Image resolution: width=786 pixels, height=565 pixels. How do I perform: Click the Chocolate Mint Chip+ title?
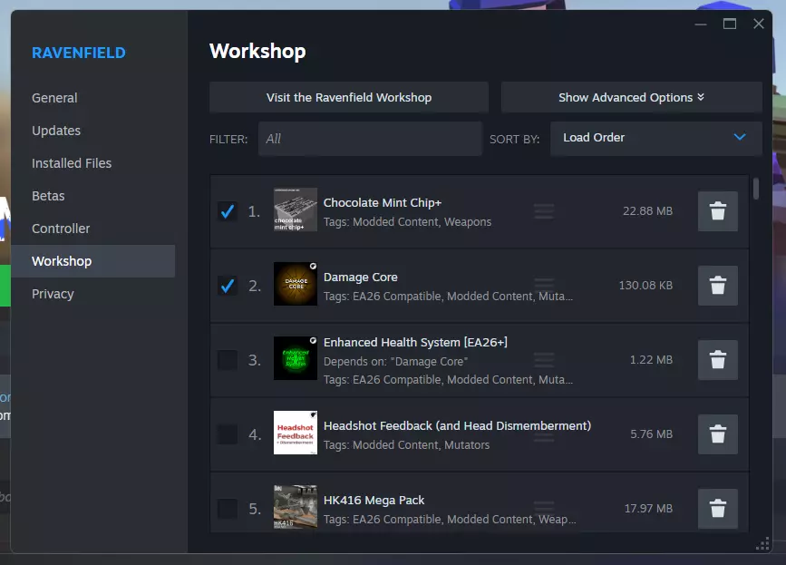pos(383,202)
